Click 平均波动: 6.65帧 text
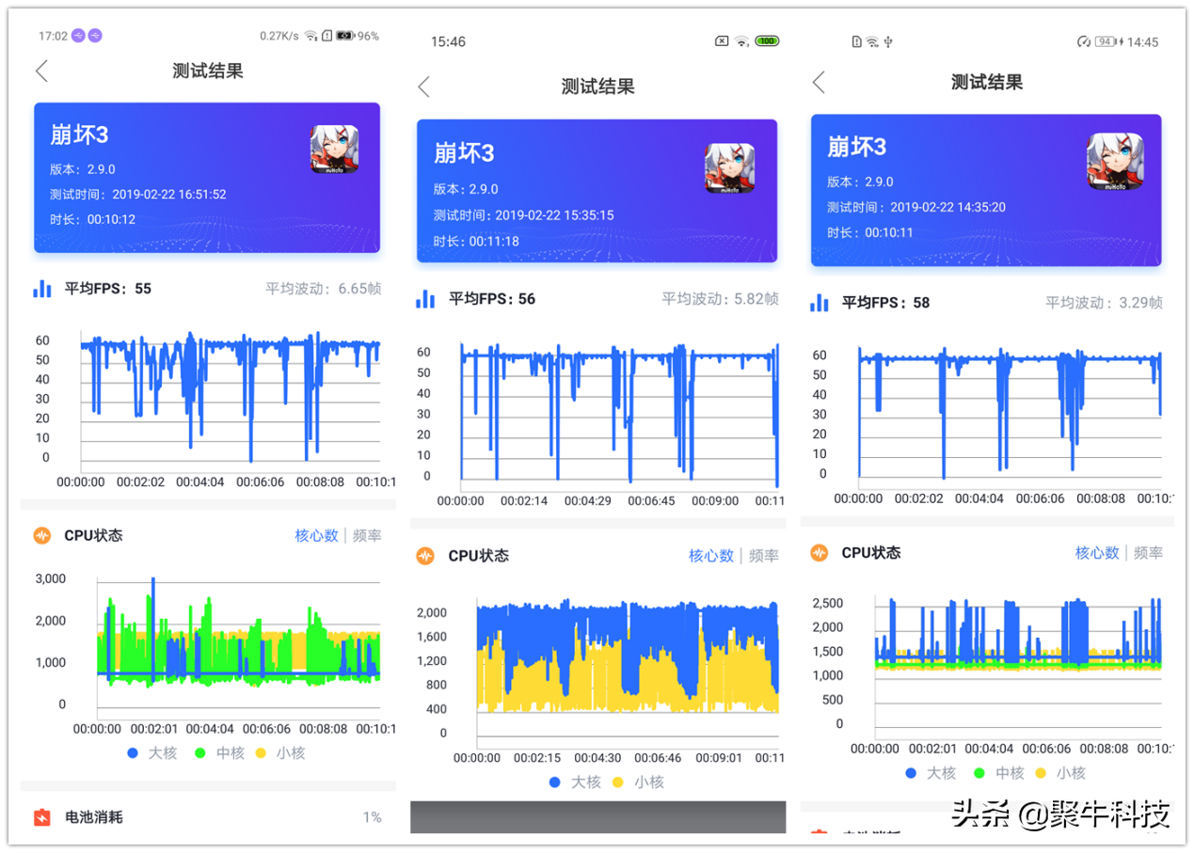This screenshot has height=853, width=1194. click(324, 289)
